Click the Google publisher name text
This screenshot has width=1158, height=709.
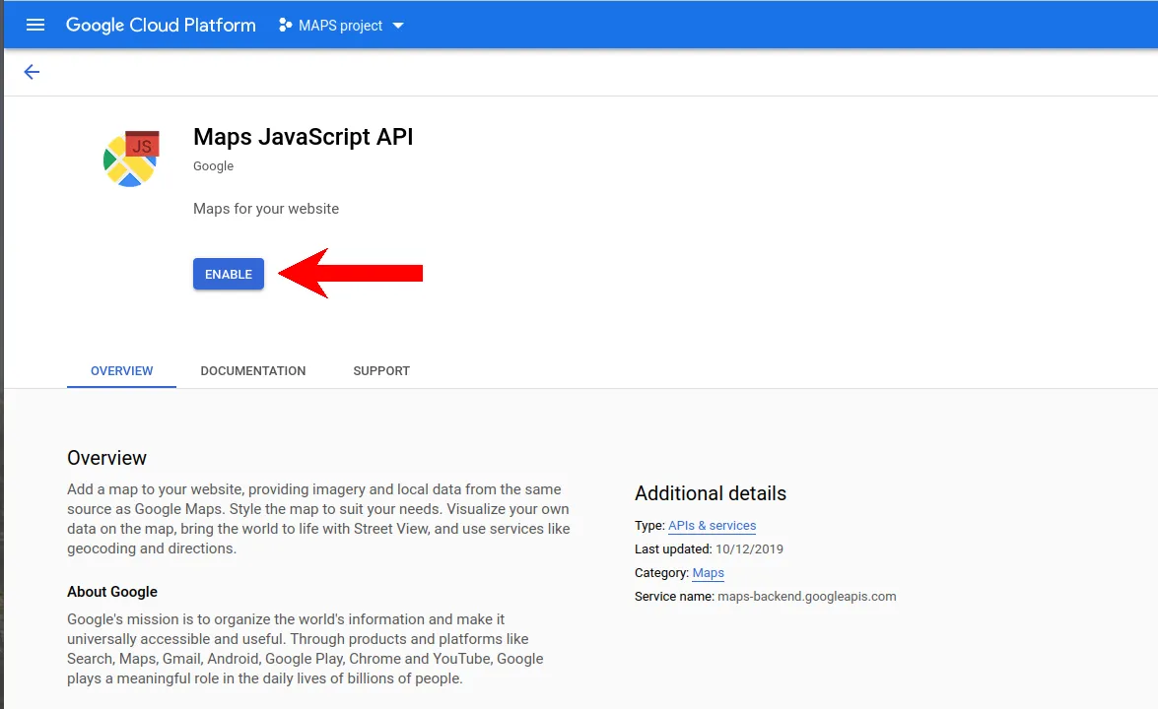pyautogui.click(x=214, y=166)
